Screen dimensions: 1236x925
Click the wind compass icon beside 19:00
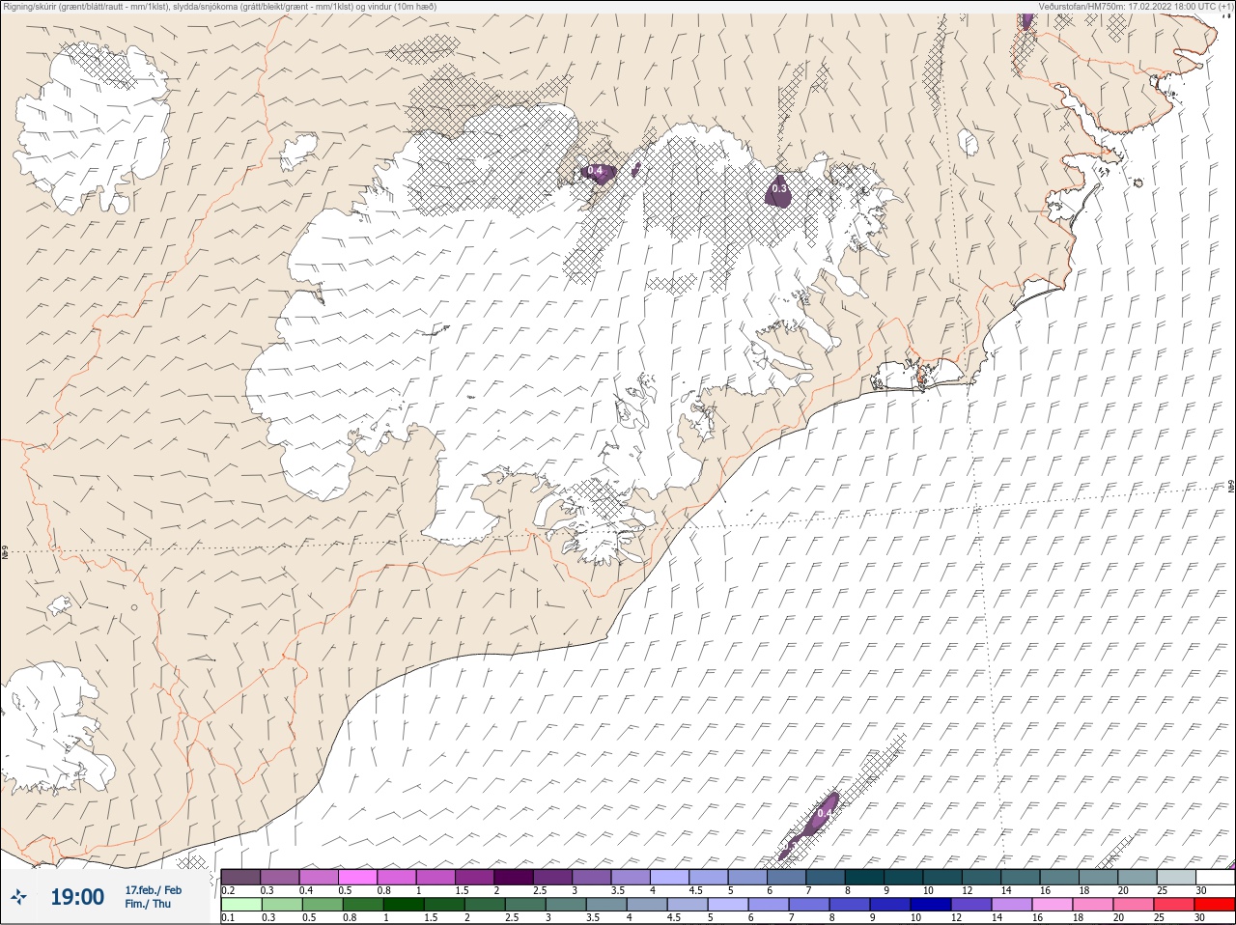(18, 897)
